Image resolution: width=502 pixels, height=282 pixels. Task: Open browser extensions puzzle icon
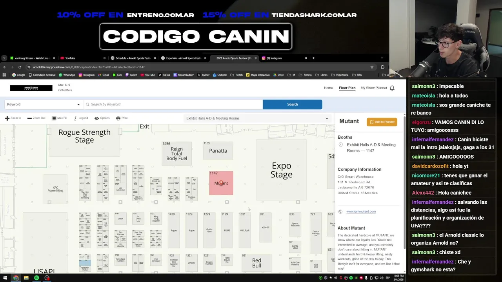point(383,67)
